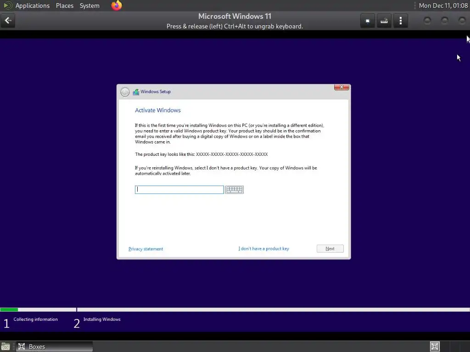Click the rightmost round window control in Boxes header

pyautogui.click(x=462, y=20)
